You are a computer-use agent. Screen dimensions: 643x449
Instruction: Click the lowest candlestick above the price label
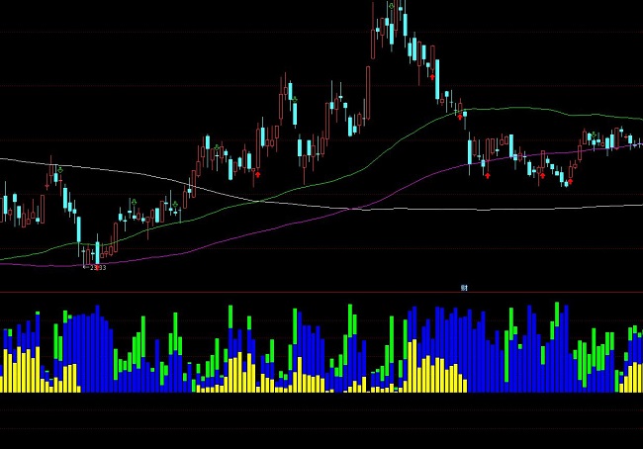tap(97, 251)
